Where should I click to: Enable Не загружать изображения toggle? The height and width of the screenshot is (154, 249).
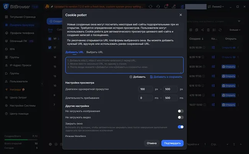point(180,111)
